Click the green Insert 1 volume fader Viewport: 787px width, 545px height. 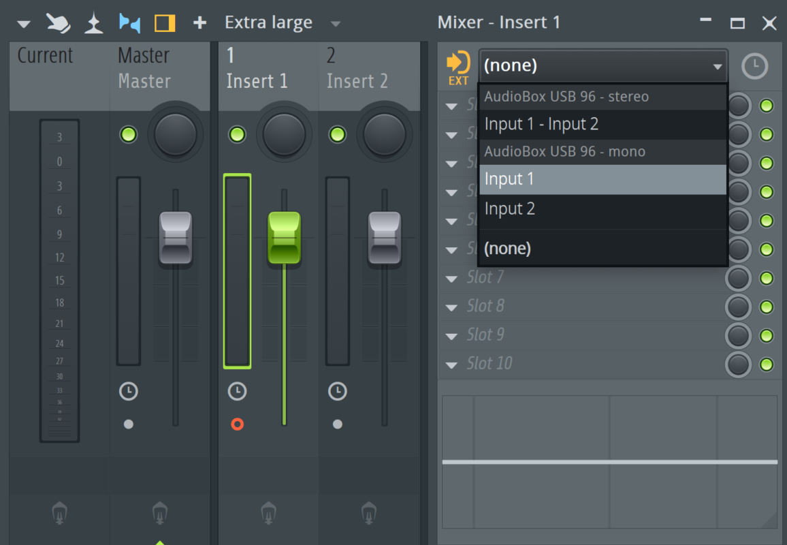coord(284,237)
